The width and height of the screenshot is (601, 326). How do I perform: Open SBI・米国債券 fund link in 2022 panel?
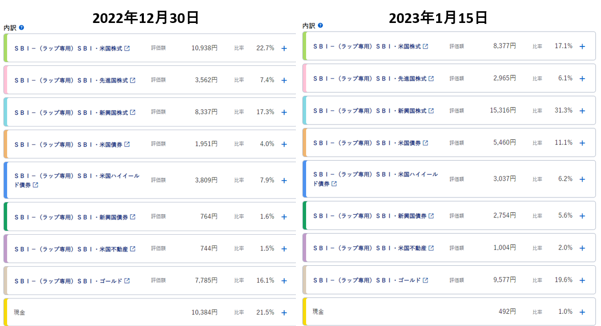(x=68, y=144)
